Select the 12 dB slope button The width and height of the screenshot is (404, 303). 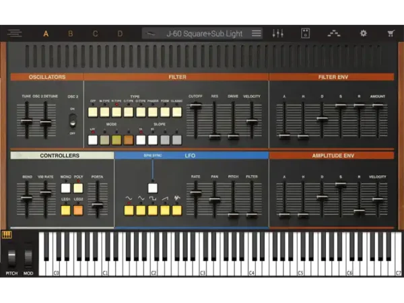point(141,140)
